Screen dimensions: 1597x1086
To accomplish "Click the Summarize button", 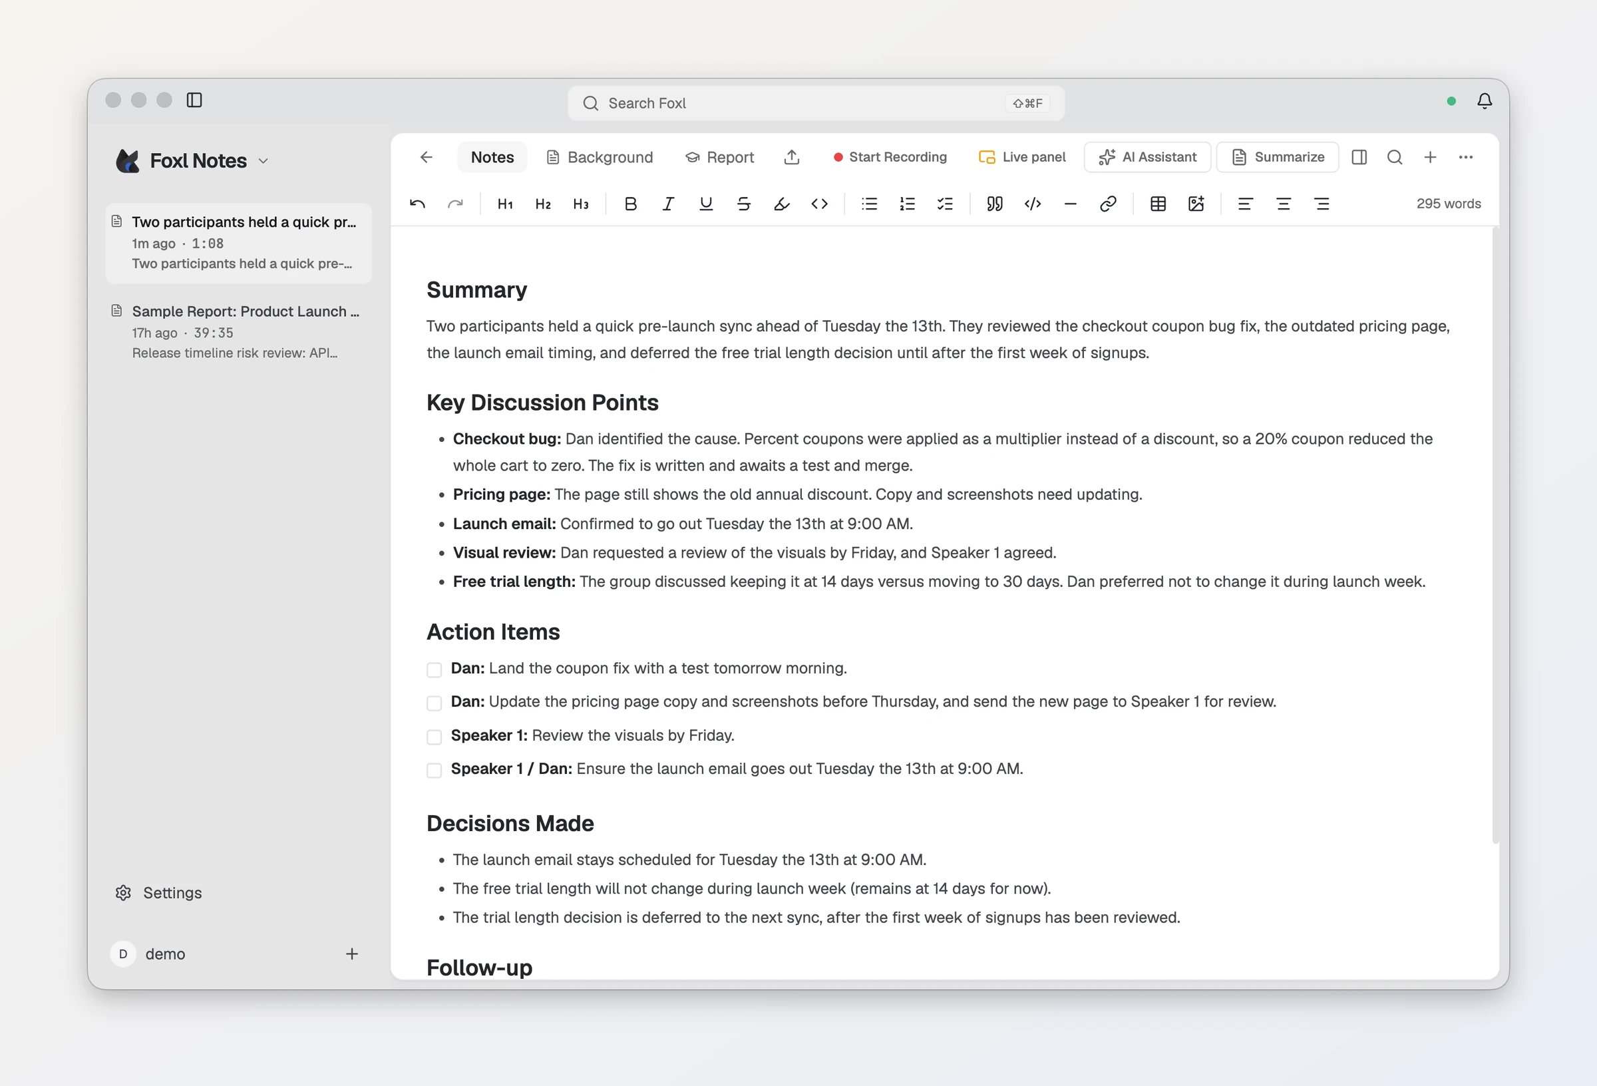I will (1278, 158).
